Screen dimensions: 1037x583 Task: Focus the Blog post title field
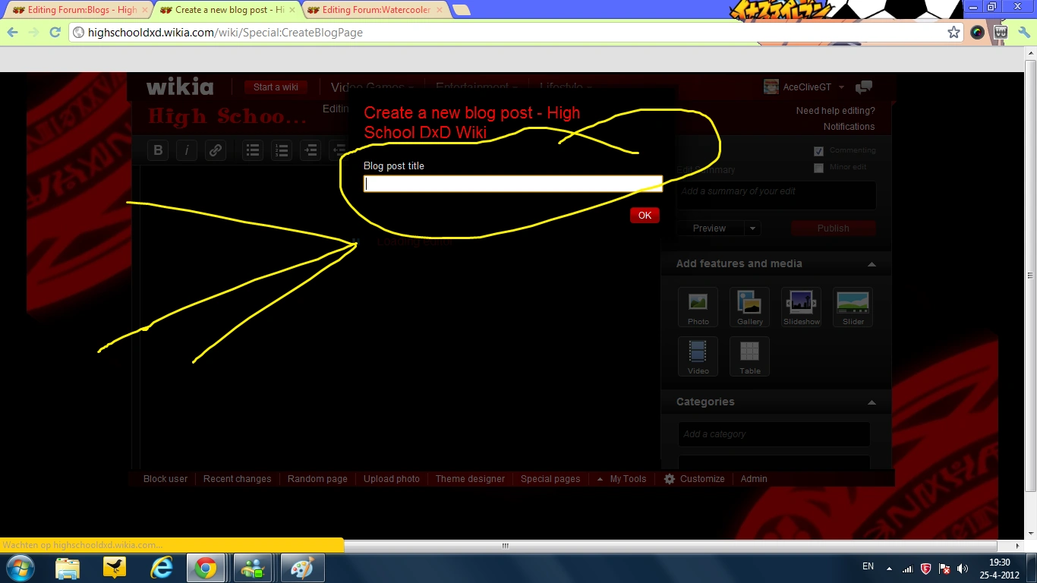pyautogui.click(x=513, y=184)
